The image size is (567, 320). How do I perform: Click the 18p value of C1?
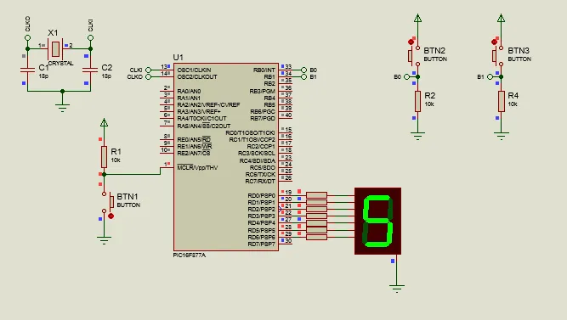click(x=43, y=76)
